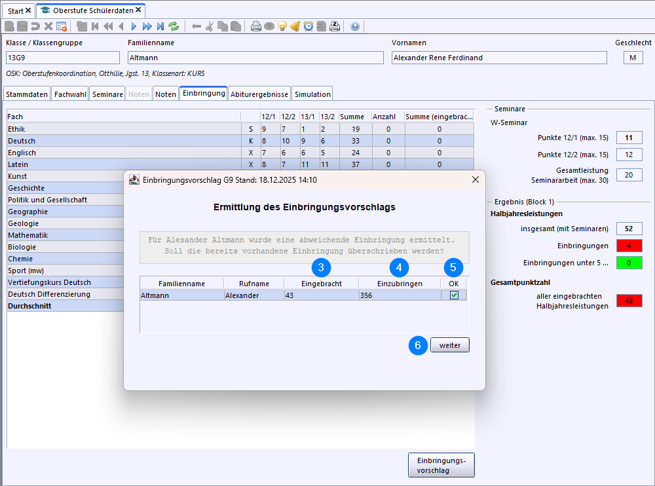Close the Oberstufe Schülerdaten tab

coord(138,10)
